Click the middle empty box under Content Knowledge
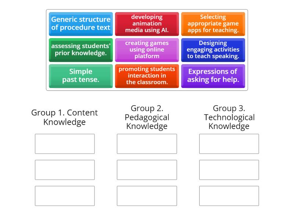294x220 pixels. pyautogui.click(x=65, y=170)
